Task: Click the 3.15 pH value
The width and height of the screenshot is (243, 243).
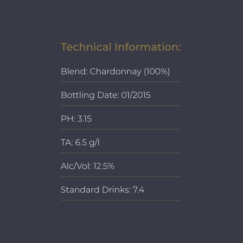Action: click(x=84, y=119)
